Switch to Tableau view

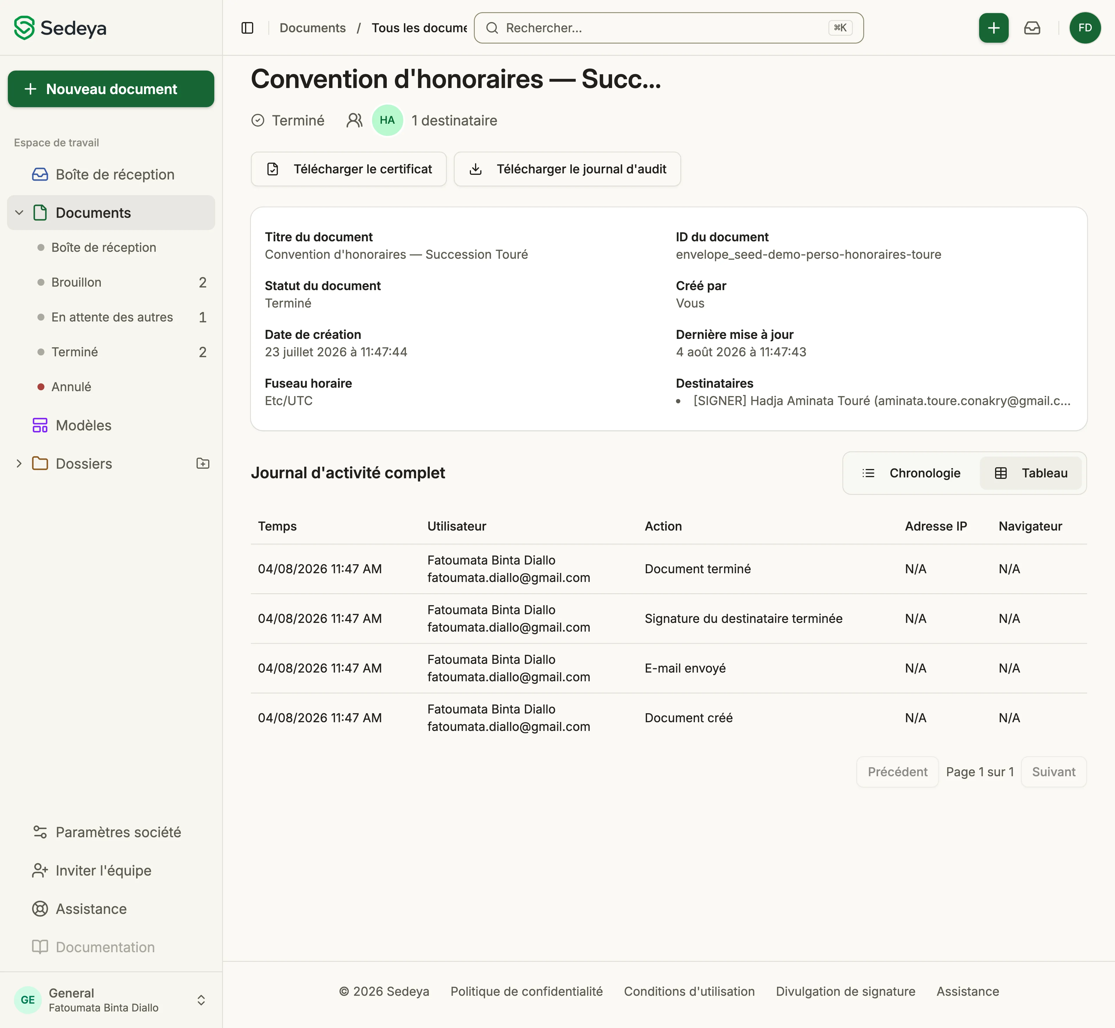(x=1031, y=473)
